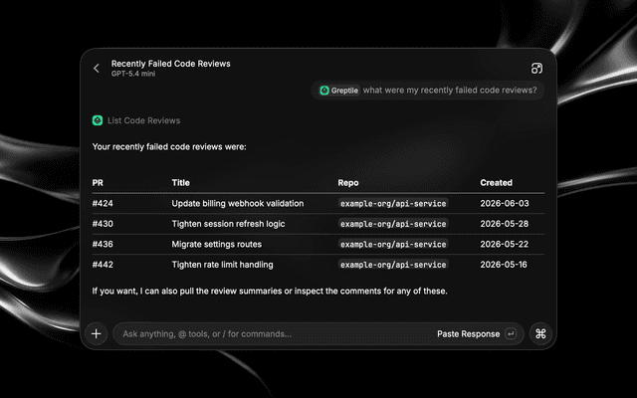Select PR #424 in the table
The height and width of the screenshot is (398, 637).
click(103, 203)
